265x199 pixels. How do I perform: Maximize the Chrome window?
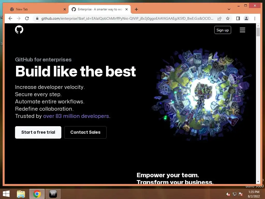(246, 6)
